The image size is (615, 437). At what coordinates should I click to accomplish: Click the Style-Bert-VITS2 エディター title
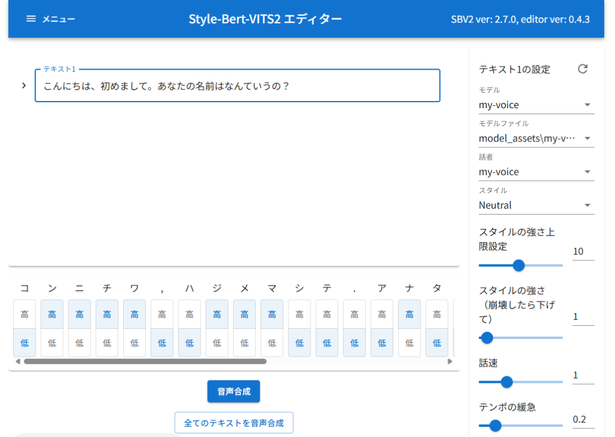(265, 19)
